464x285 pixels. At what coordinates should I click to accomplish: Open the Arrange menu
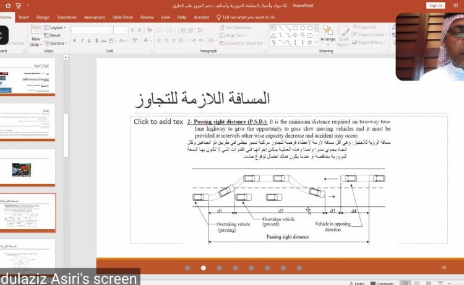pyautogui.click(x=328, y=35)
